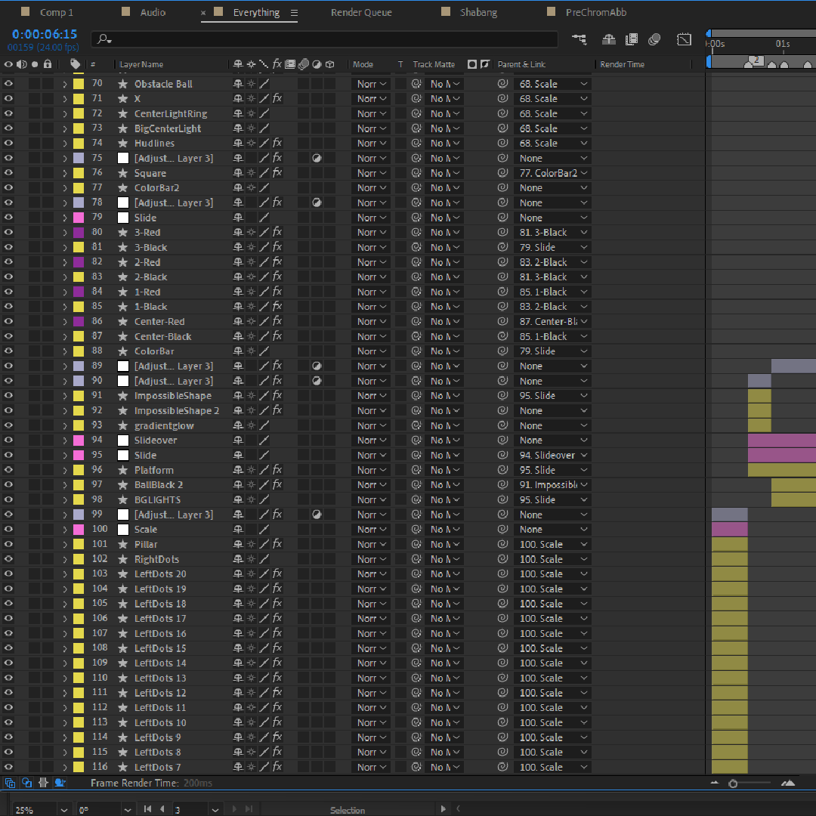Toggle visibility of ColorBar2 layer
The image size is (816, 816).
tap(8, 188)
